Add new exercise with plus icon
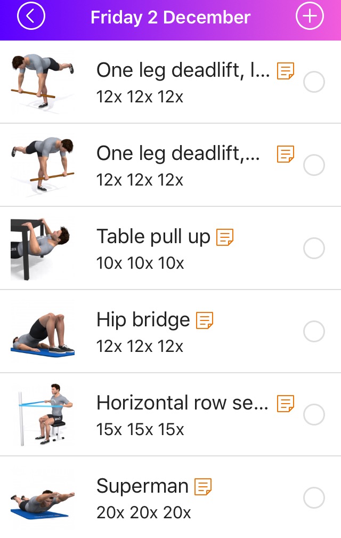Image resolution: width=341 pixels, height=538 pixels. tap(310, 16)
